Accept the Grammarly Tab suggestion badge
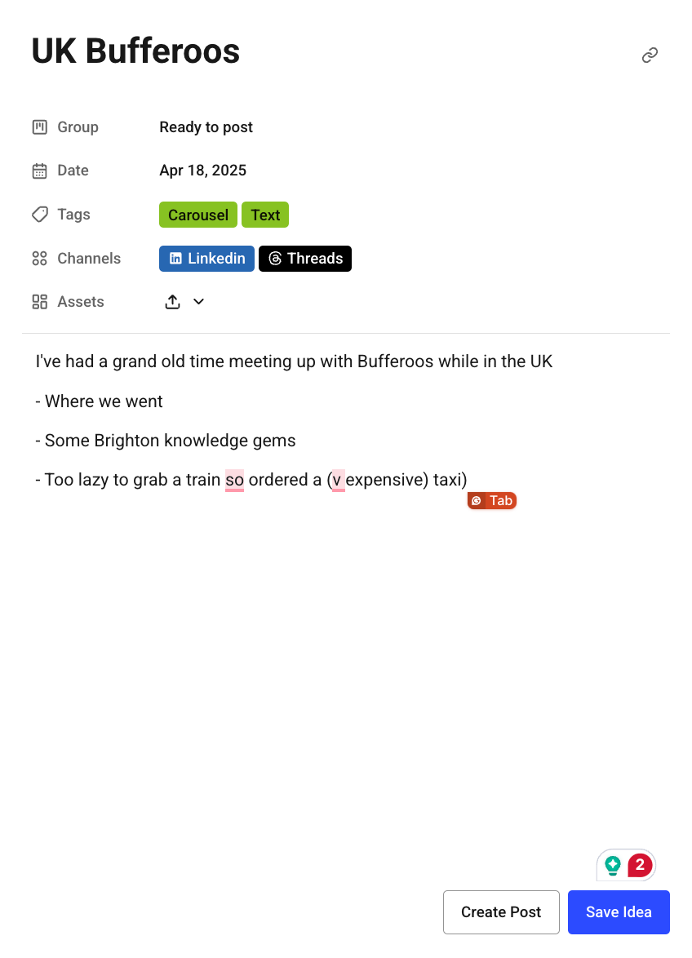Image resolution: width=692 pixels, height=958 pixels. click(x=492, y=501)
